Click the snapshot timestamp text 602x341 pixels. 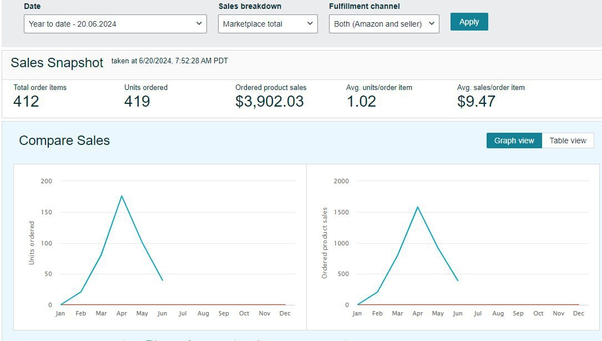pyautogui.click(x=169, y=61)
